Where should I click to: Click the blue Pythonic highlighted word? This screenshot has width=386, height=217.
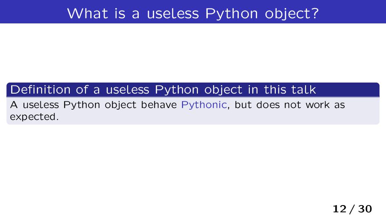[x=204, y=105]
